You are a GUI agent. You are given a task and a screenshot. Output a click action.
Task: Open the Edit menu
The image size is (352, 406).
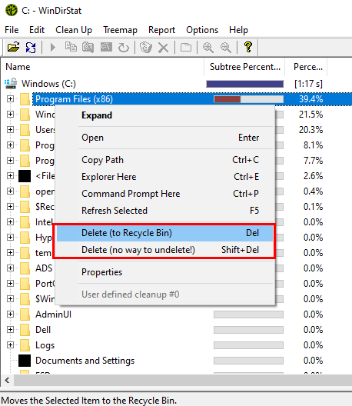[x=37, y=30]
